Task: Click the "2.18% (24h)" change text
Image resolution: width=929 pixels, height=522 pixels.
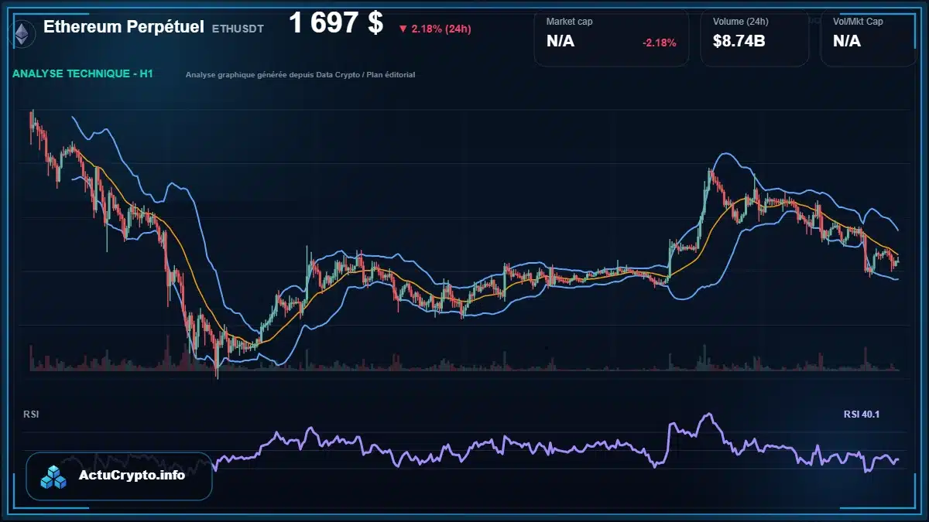Action: click(441, 29)
